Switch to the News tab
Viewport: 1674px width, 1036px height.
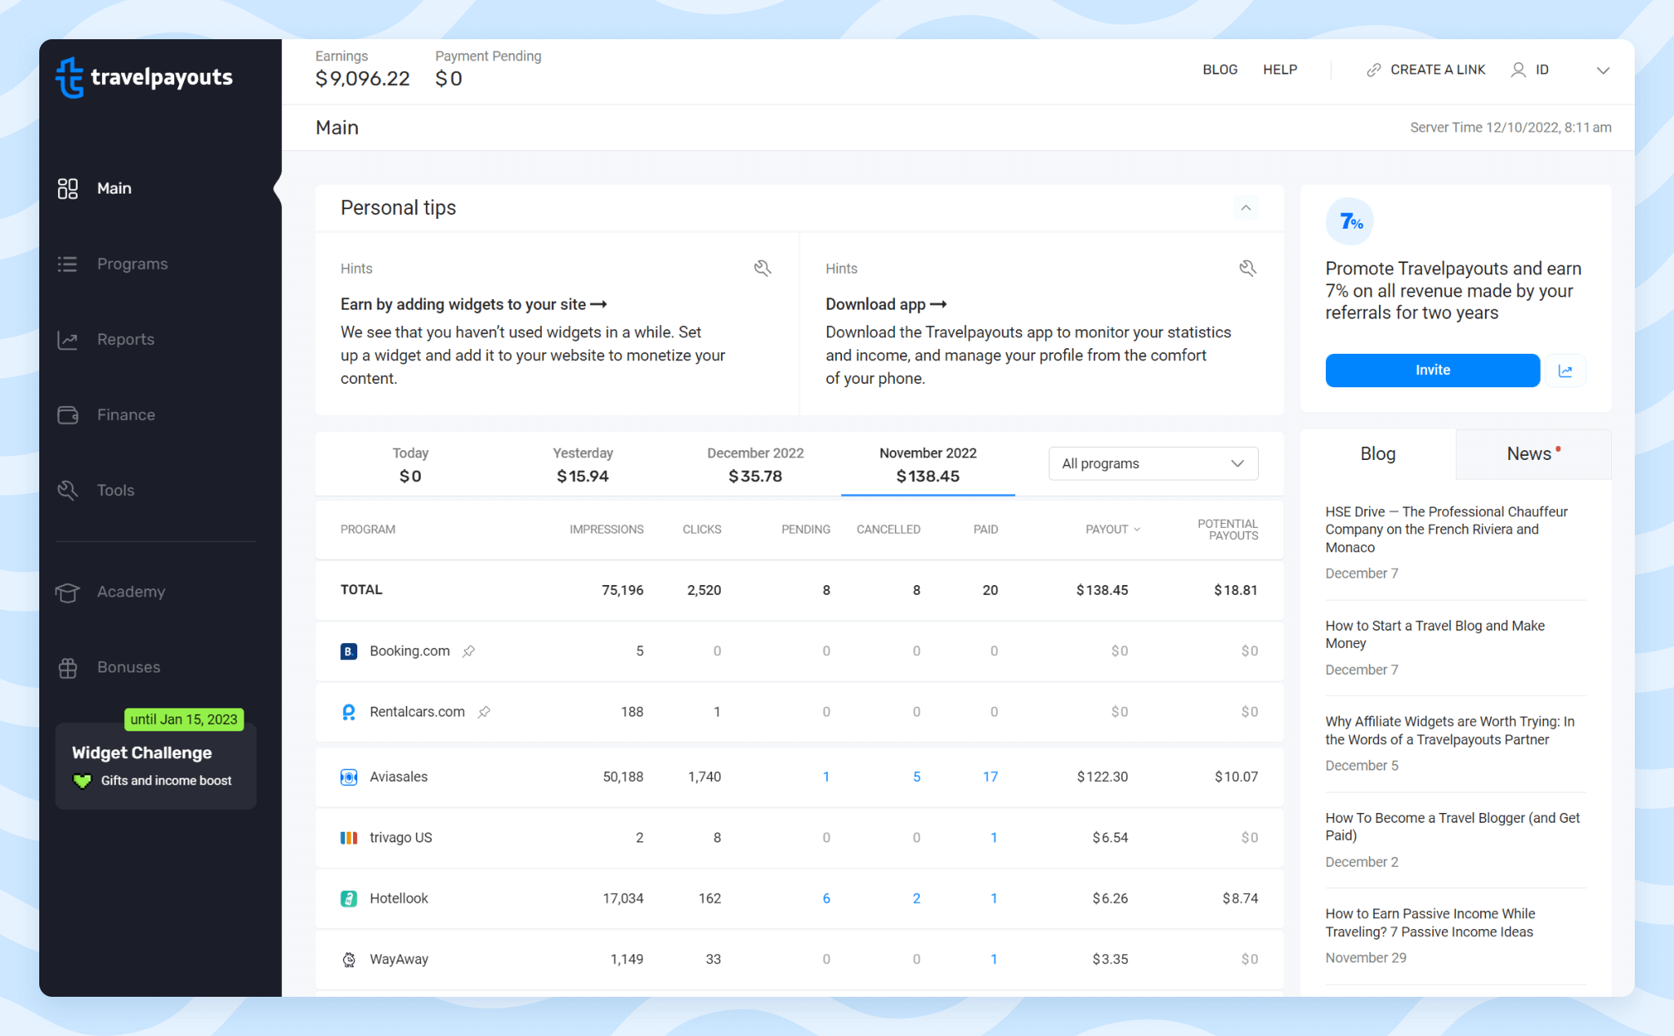point(1533,454)
